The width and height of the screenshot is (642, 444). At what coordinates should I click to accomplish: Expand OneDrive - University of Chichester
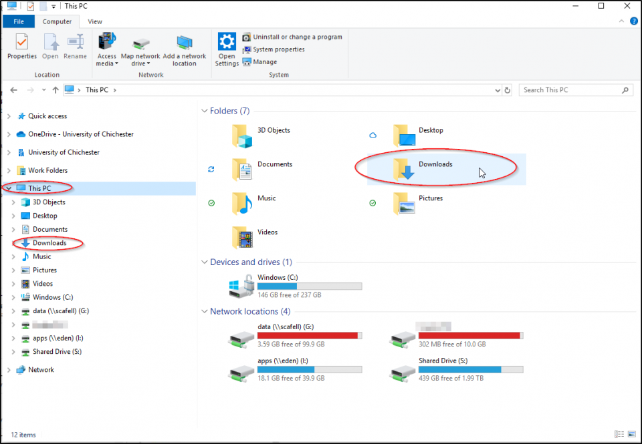(9, 134)
